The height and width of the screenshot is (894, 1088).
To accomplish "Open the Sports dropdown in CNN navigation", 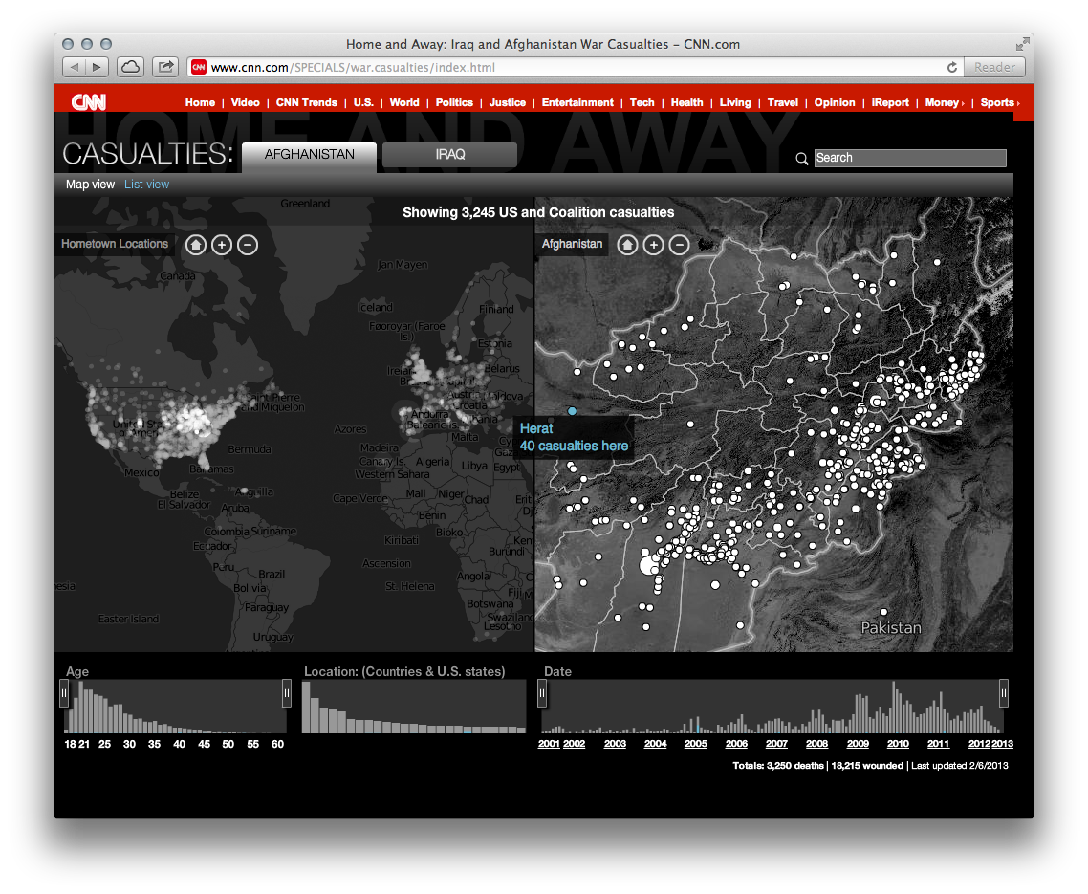I will pos(998,102).
